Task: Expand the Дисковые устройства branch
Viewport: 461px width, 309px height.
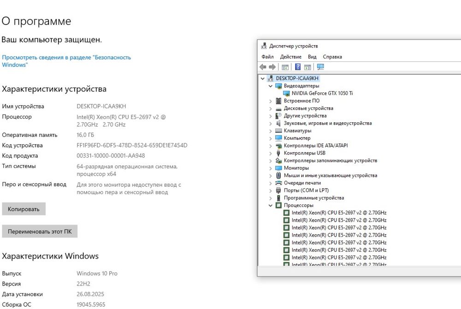Action: coord(271,108)
